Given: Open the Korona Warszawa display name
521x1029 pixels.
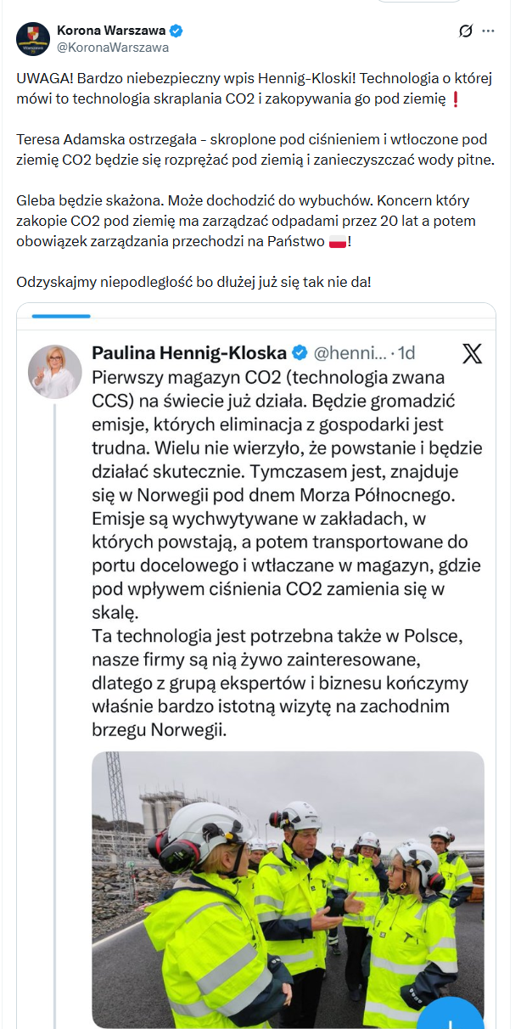Looking at the screenshot, I should 111,31.
